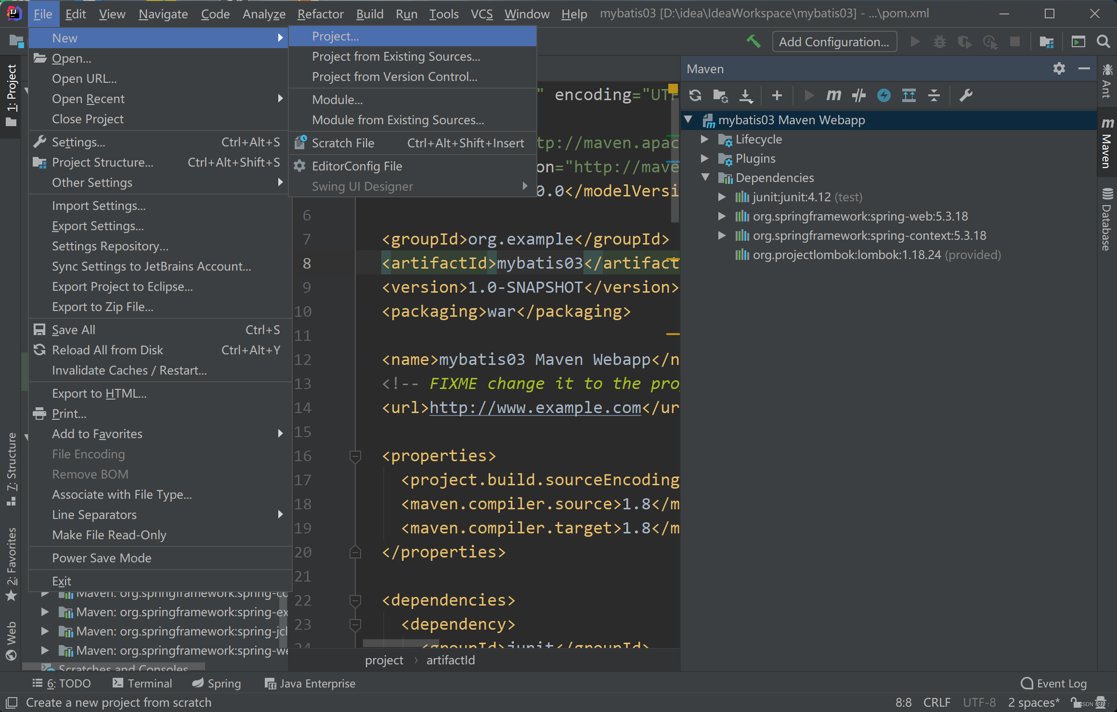Open the http://www.example.com link in editor
This screenshot has width=1117, height=712.
click(x=535, y=408)
